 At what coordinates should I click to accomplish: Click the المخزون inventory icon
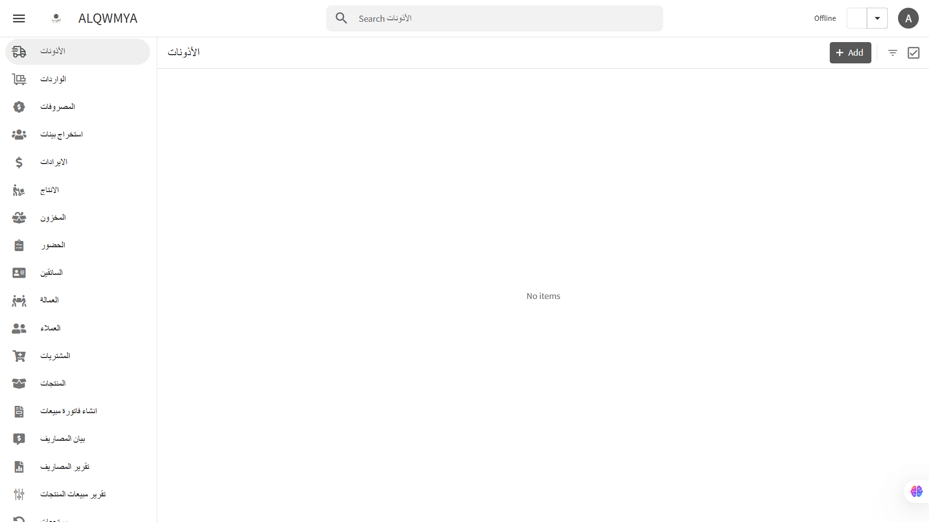click(19, 218)
